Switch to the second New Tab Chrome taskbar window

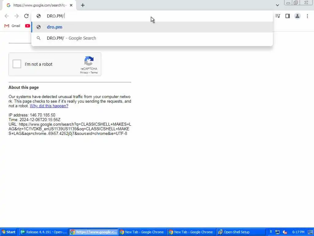[x=191, y=232]
